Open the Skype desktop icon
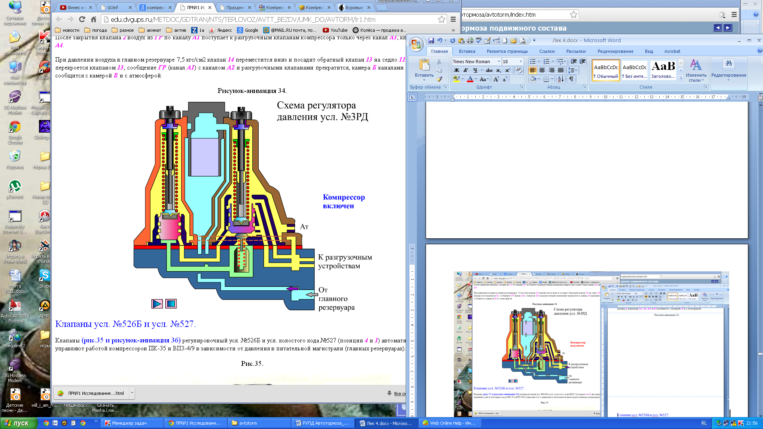The width and height of the screenshot is (763, 429). click(45, 278)
